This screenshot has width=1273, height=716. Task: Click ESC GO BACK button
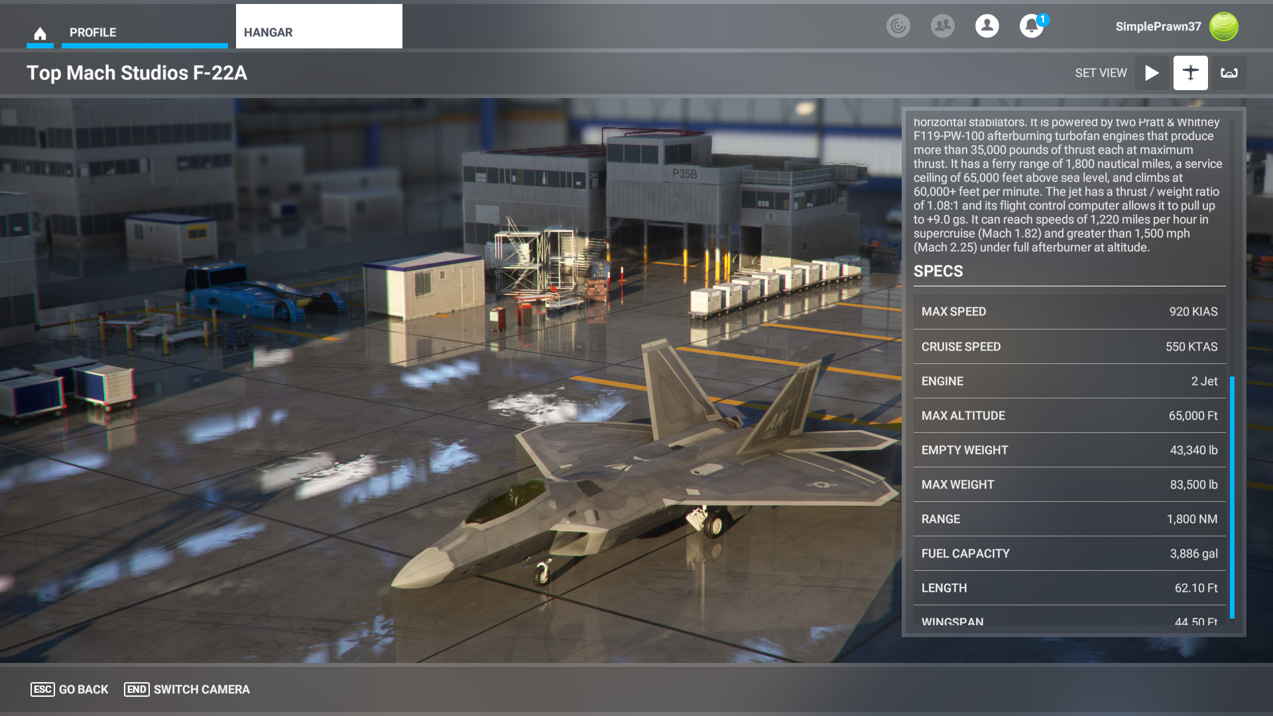click(70, 689)
